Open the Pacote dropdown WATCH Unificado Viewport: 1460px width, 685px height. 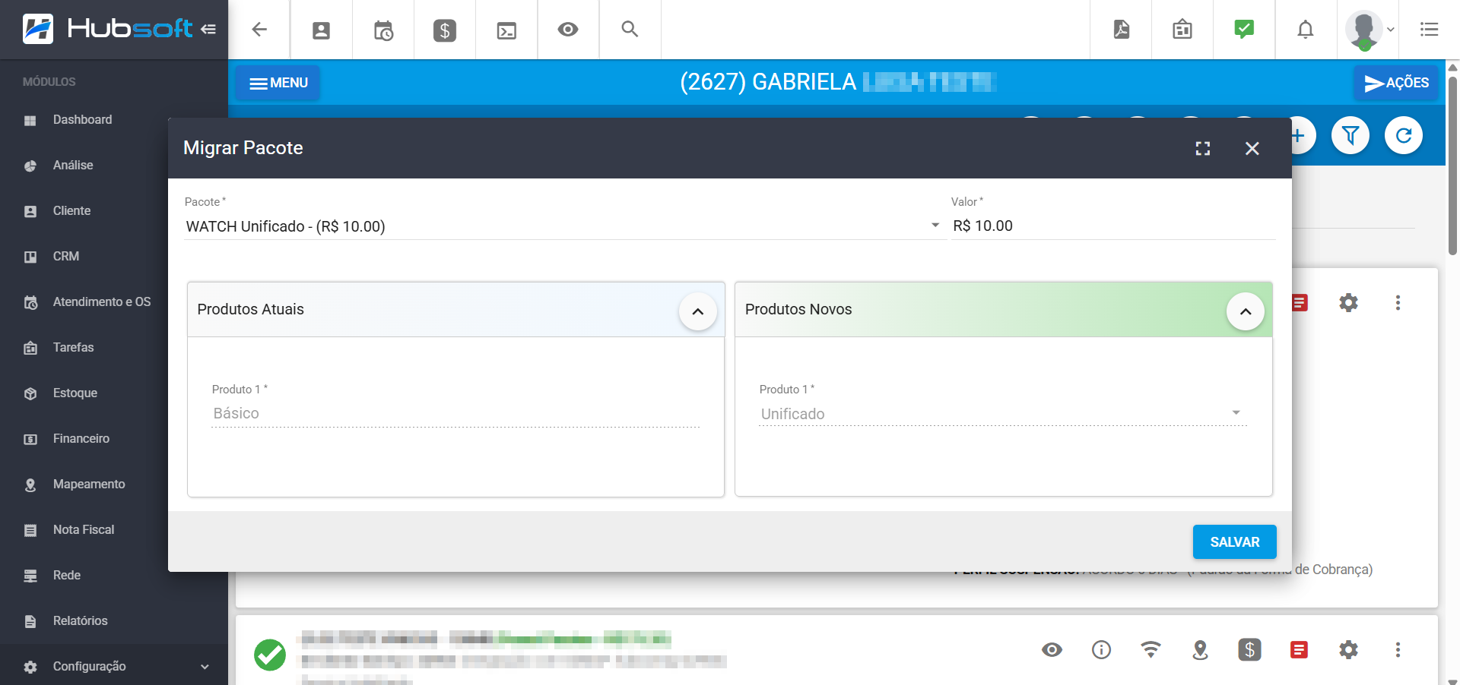pos(563,226)
